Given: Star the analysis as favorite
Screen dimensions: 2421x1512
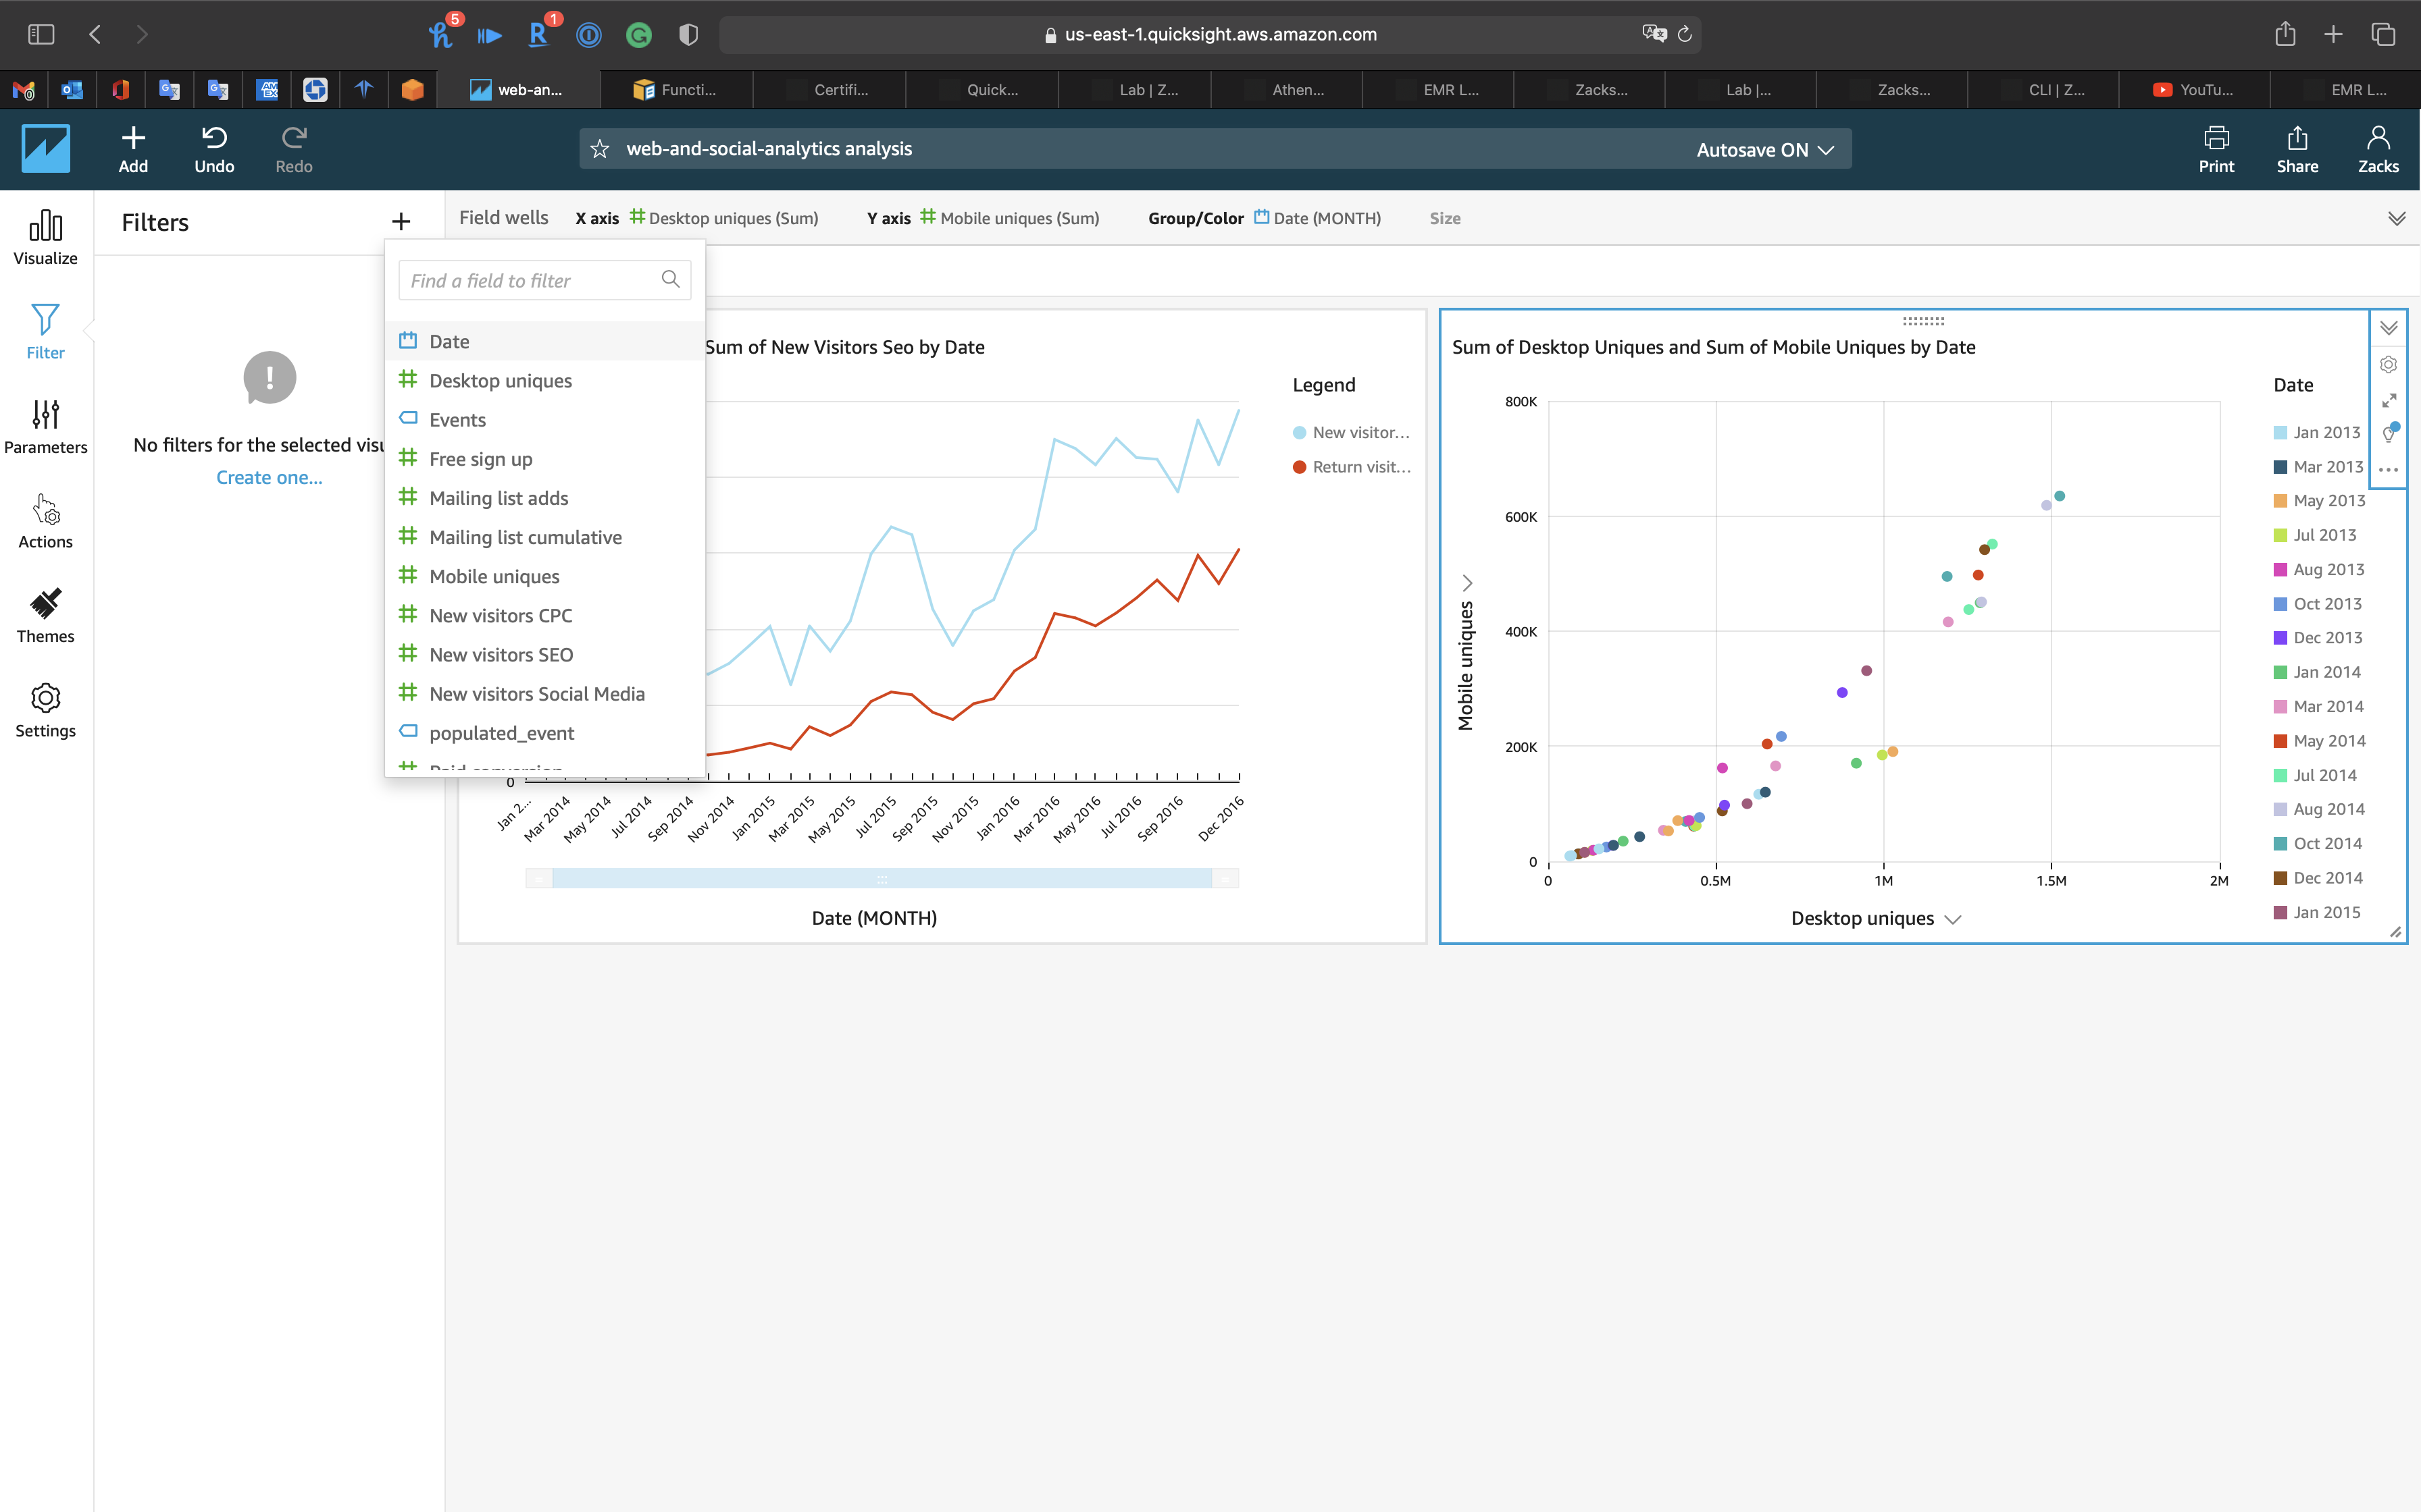Looking at the screenshot, I should pos(601,149).
